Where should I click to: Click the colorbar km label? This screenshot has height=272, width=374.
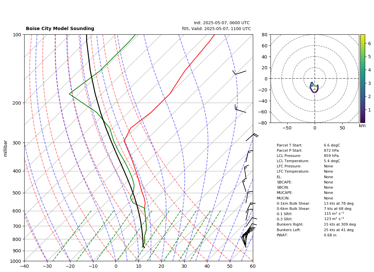point(362,126)
